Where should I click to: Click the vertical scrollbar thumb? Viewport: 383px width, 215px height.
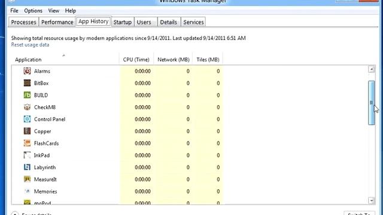371,103
